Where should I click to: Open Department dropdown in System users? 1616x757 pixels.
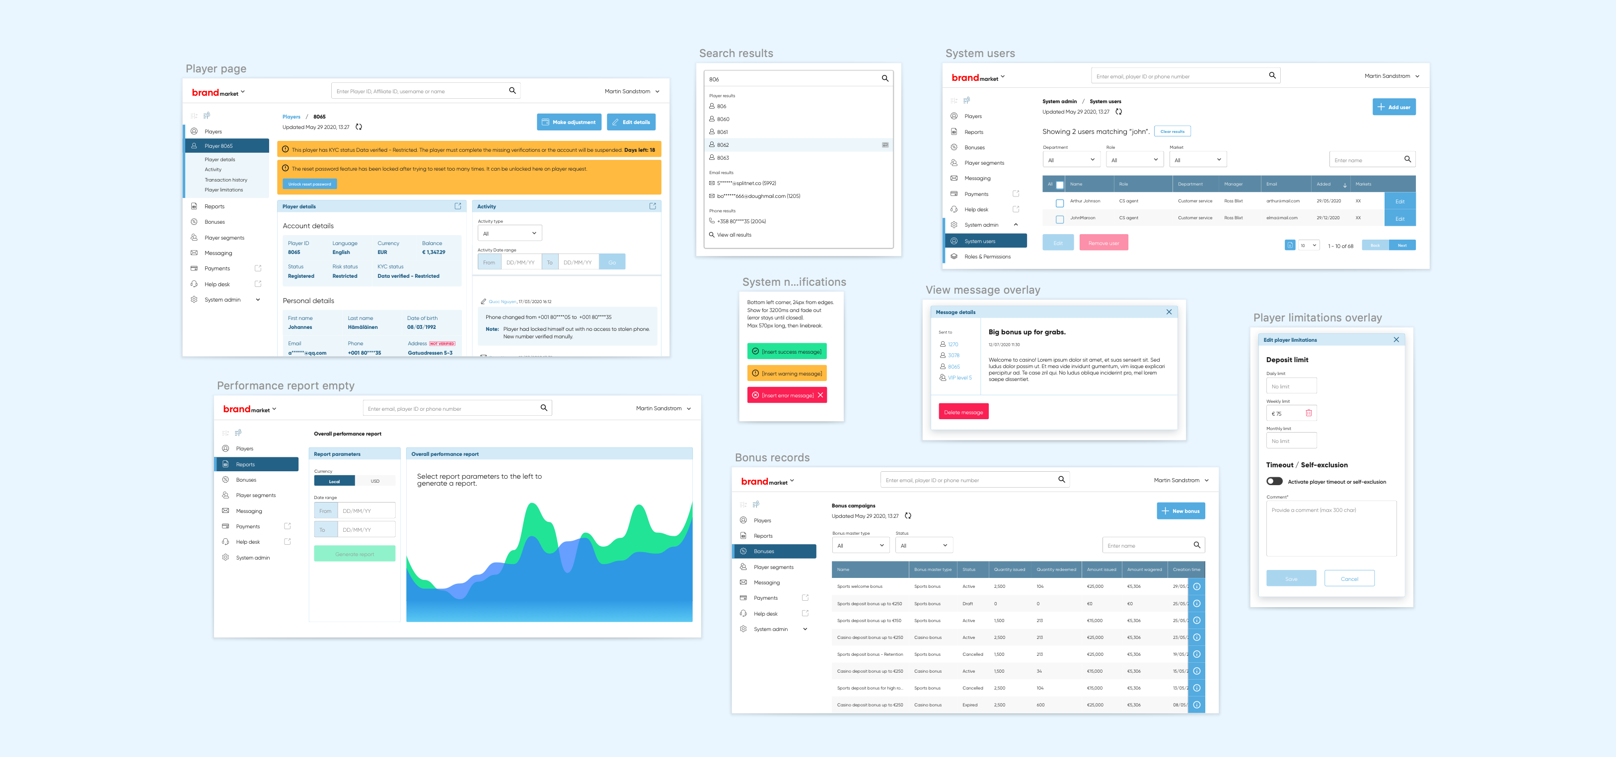tap(1072, 160)
